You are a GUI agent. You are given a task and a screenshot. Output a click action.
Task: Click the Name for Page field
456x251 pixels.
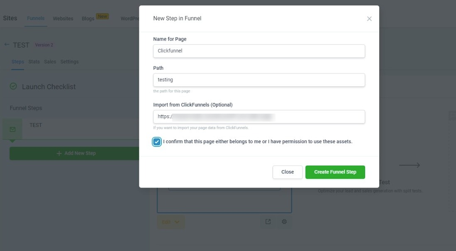(259, 51)
